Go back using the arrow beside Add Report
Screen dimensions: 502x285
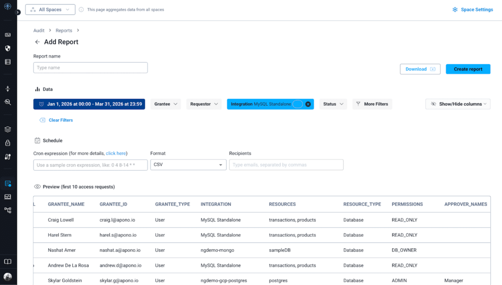[37, 42]
